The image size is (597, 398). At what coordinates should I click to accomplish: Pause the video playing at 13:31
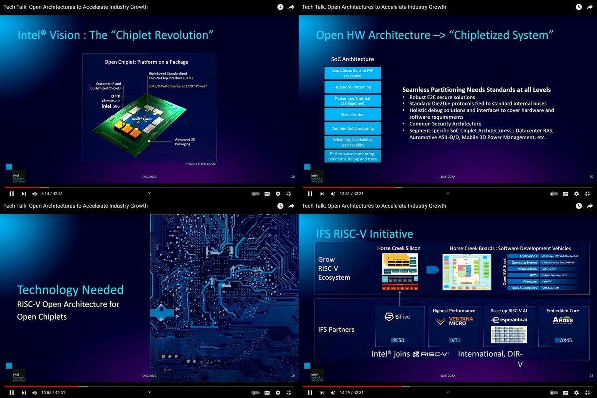tap(310, 194)
